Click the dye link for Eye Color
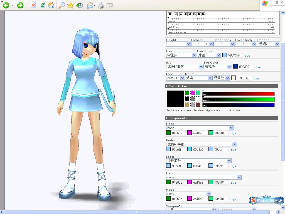The height and width of the screenshot is (214, 285). pos(258,67)
